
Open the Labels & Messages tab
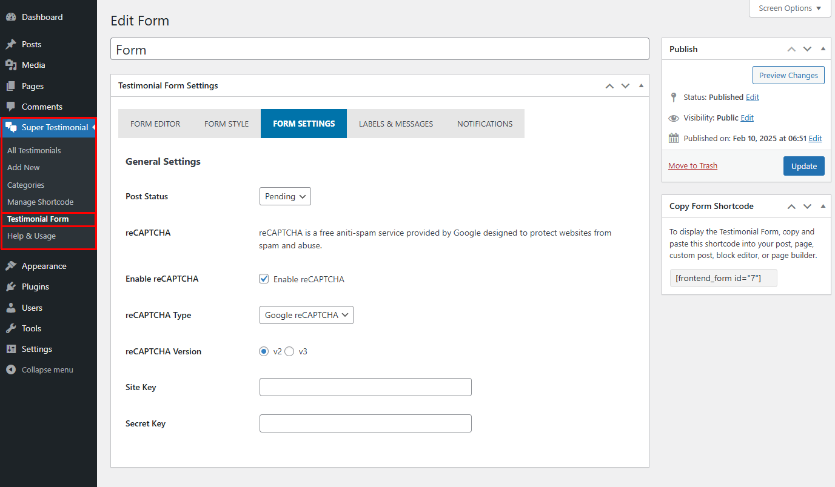(396, 124)
